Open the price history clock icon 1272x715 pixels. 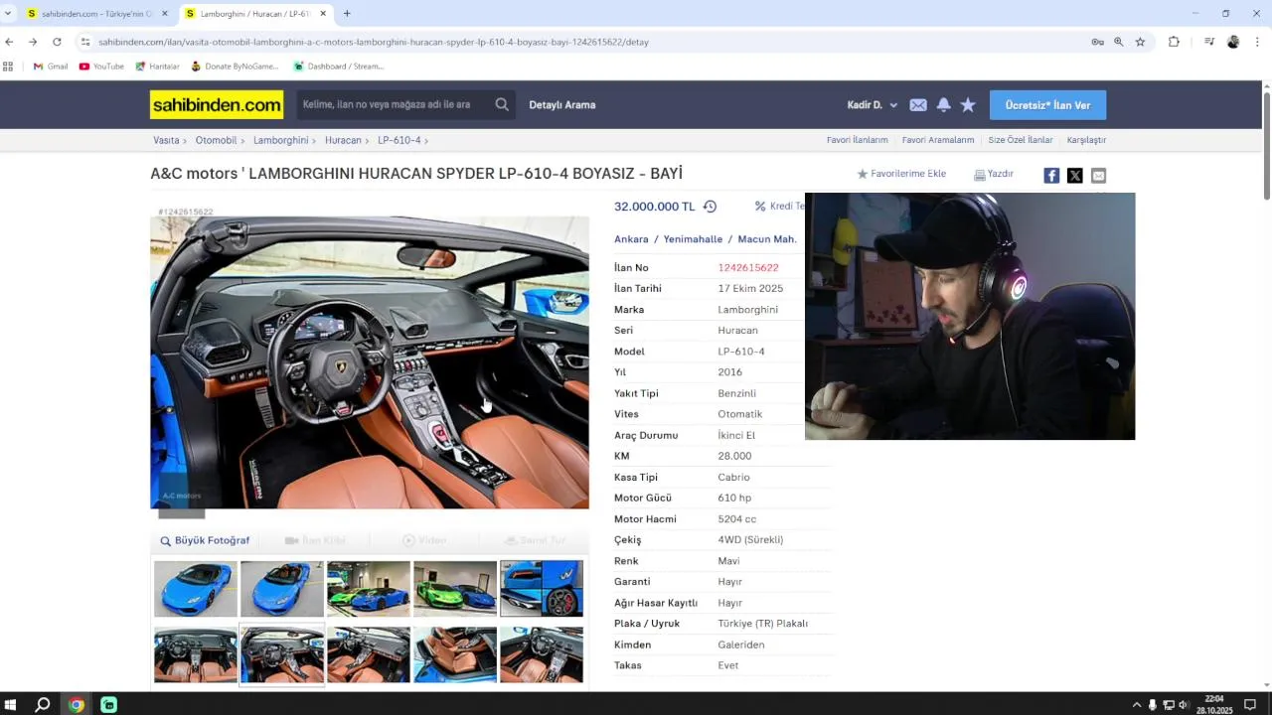[710, 207]
